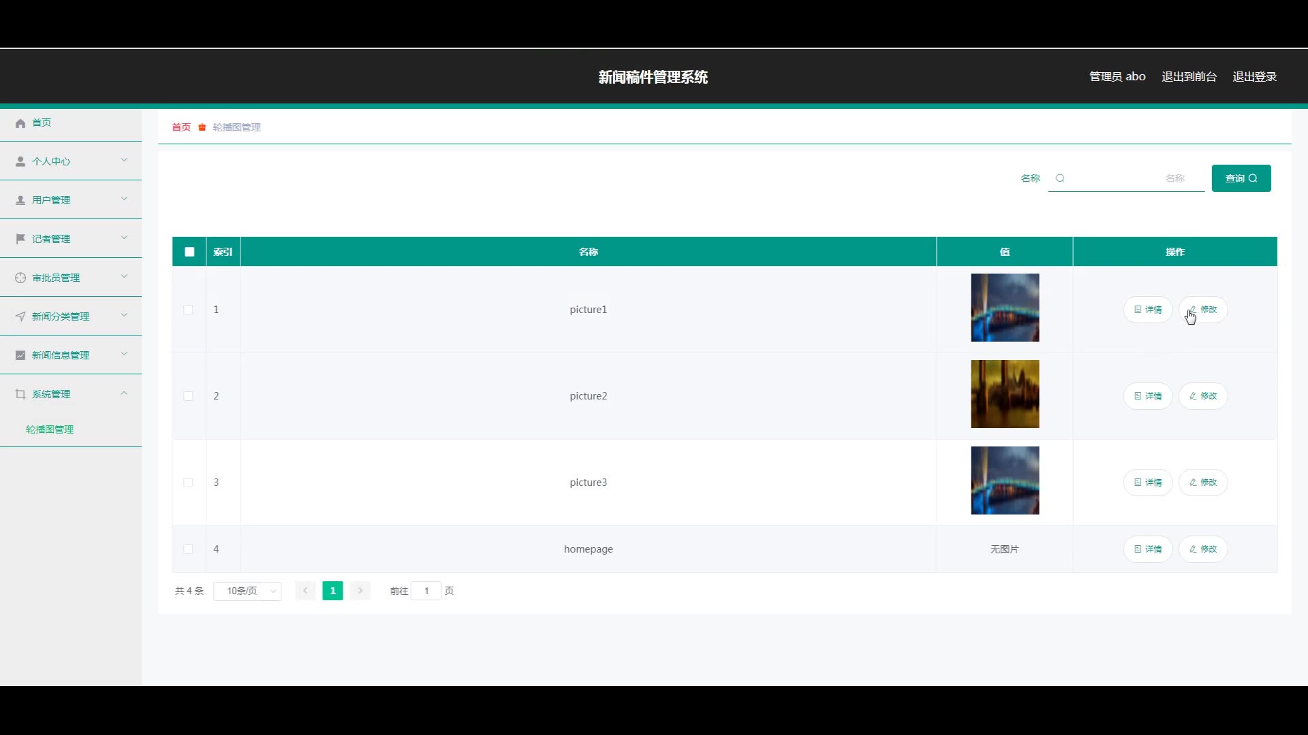Screen dimensions: 1308x735
Task: Open the 10条/页 page size dropdown
Action: 247,591
